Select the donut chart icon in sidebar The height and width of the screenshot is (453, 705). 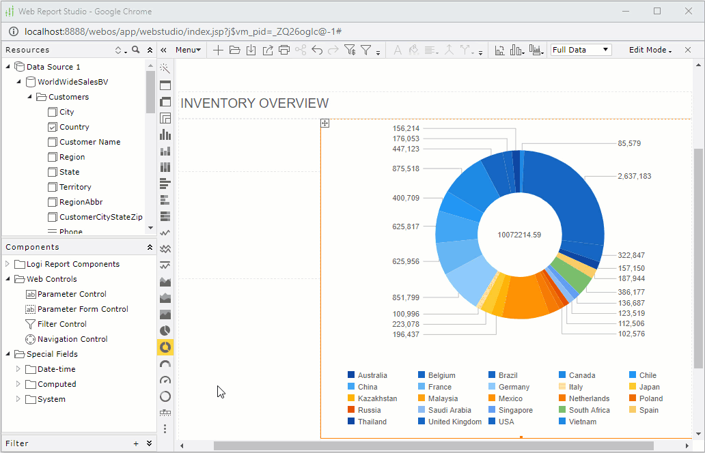point(165,347)
